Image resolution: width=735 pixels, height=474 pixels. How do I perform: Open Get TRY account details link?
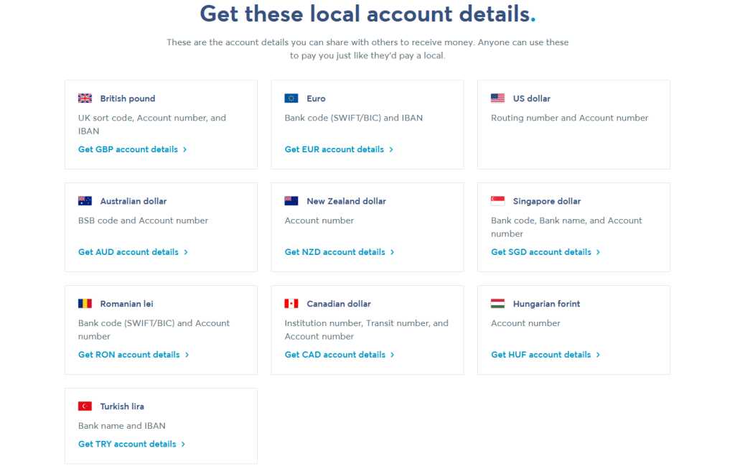127,444
